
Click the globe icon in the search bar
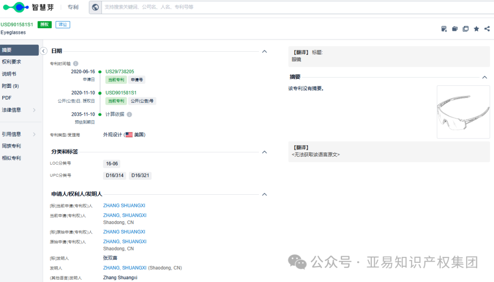click(x=95, y=7)
